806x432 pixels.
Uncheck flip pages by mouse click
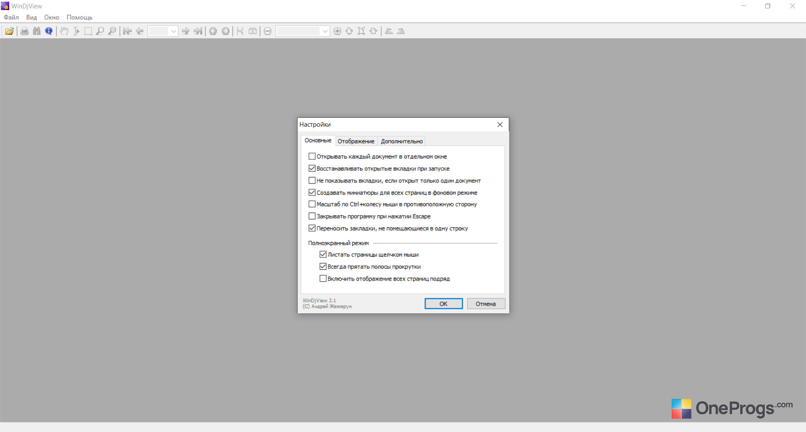point(369,255)
